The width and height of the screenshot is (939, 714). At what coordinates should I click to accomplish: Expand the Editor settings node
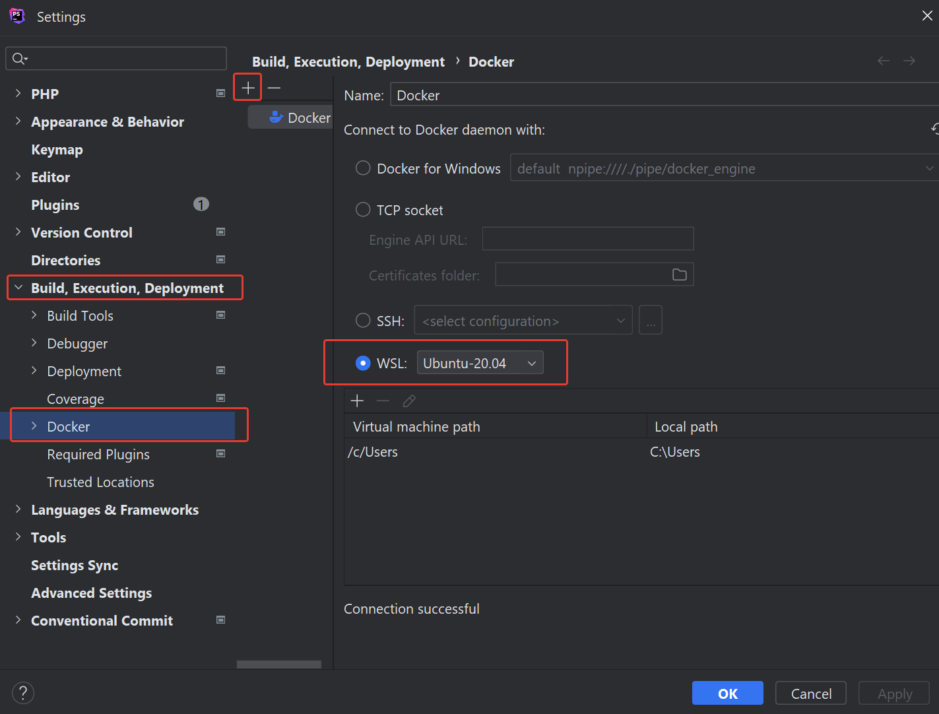point(18,177)
